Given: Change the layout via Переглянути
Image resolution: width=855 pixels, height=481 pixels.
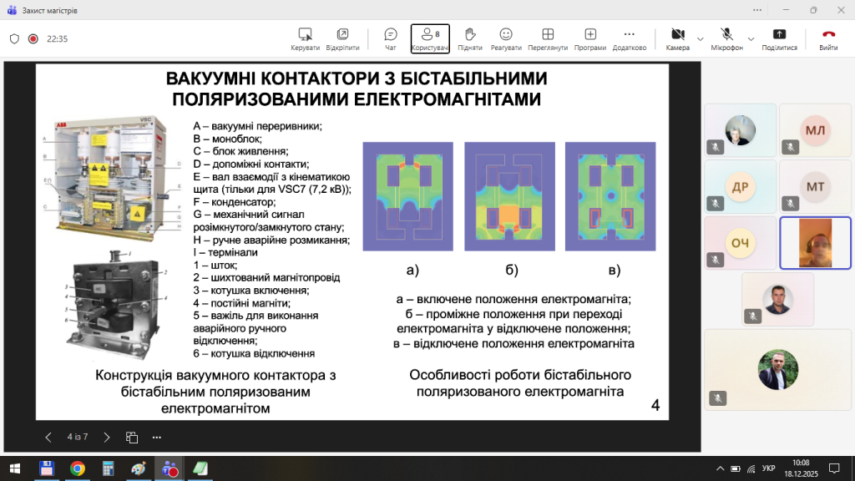Looking at the screenshot, I should 548,39.
